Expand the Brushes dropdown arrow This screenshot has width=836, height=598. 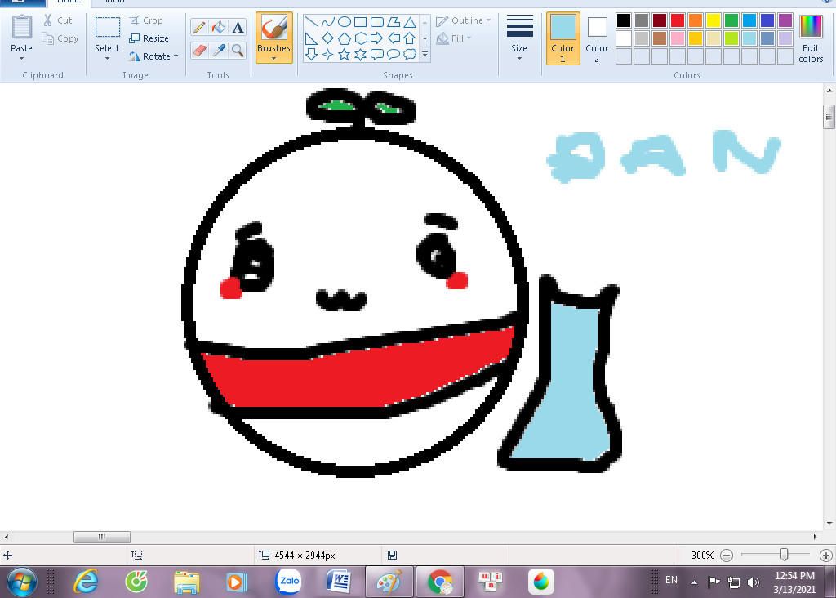(x=274, y=58)
